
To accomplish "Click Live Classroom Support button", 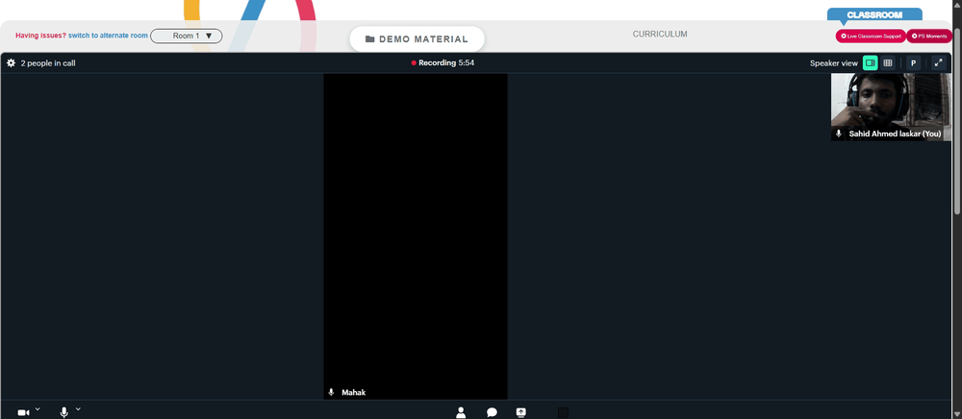I will 871,37.
